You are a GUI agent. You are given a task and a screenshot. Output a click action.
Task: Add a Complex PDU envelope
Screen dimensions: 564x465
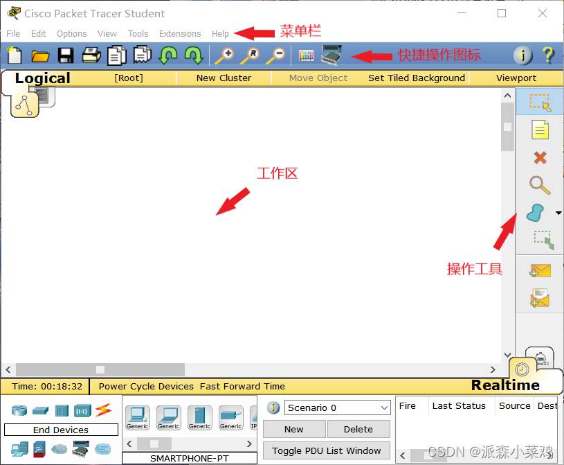point(540,298)
